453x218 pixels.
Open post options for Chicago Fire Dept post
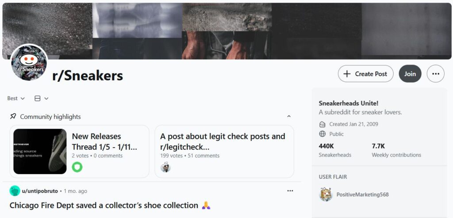click(x=290, y=191)
